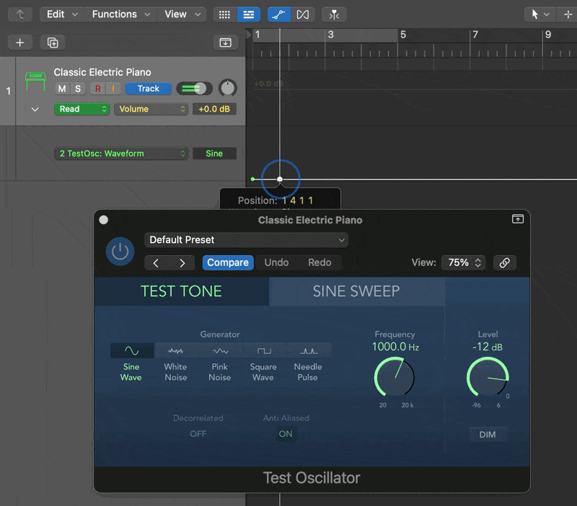Open the Read automation mode dropdown
Screen dimensions: 577x506
(82, 109)
